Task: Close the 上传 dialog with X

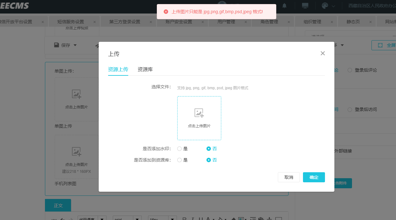Action: pyautogui.click(x=322, y=53)
